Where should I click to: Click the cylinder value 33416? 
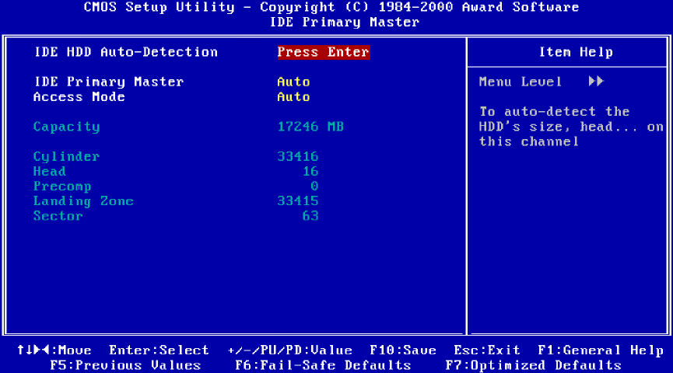298,156
